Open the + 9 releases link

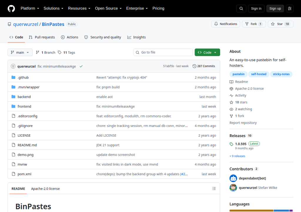tap(237, 156)
